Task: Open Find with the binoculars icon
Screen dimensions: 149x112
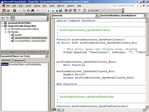Action: pos(33,10)
